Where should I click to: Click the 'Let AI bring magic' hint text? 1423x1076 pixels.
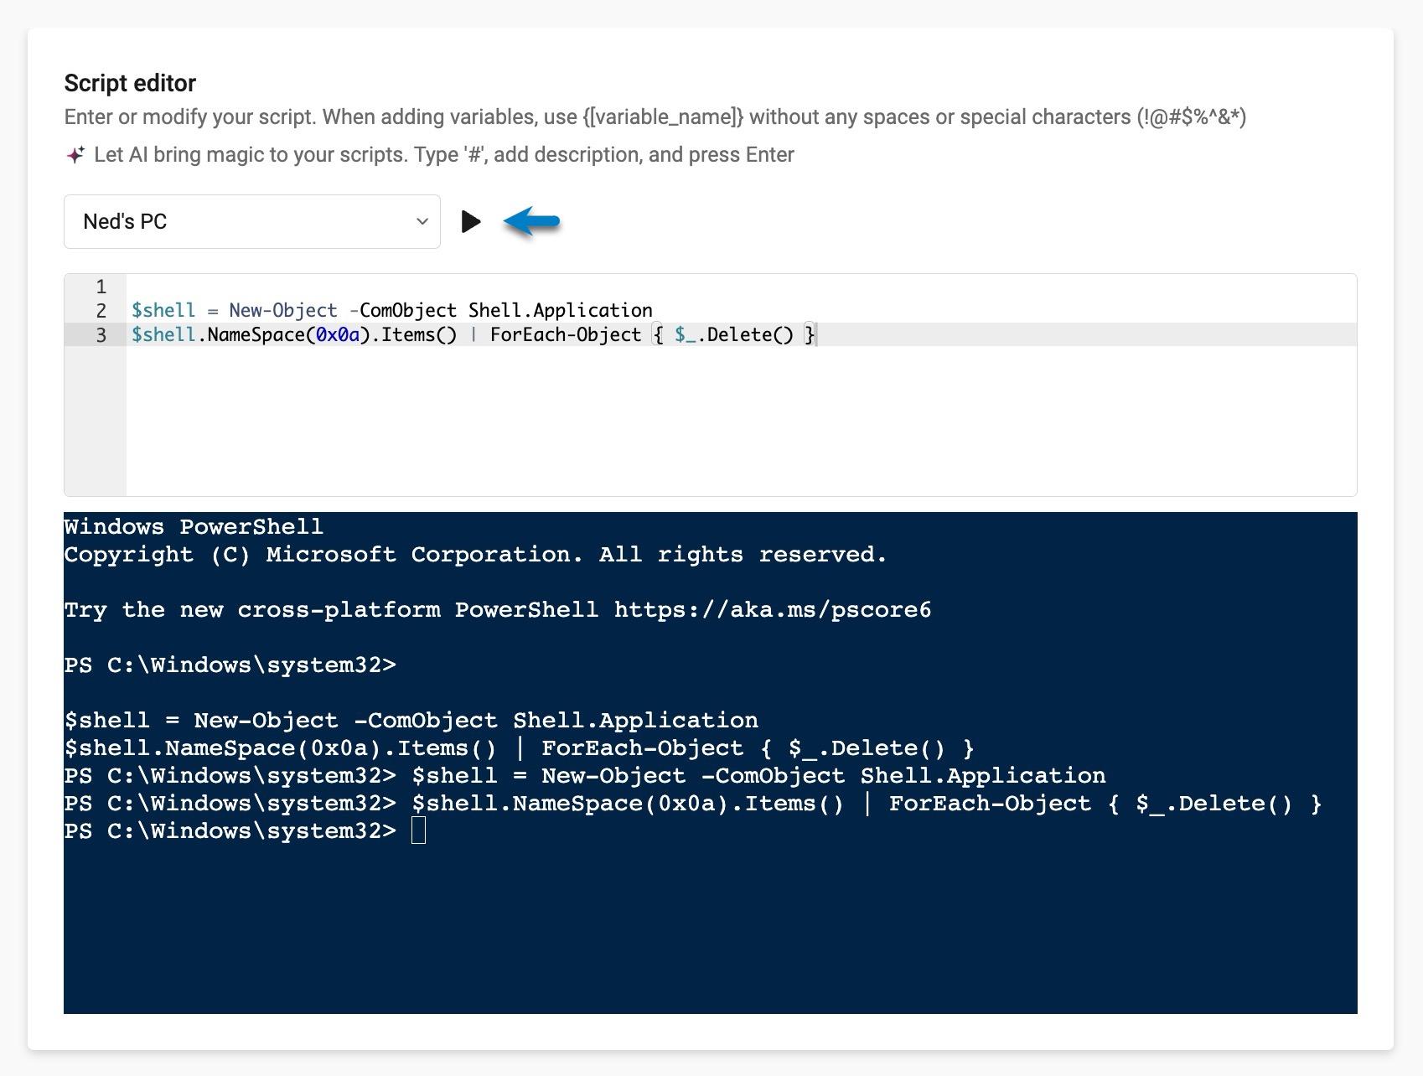pyautogui.click(x=444, y=155)
